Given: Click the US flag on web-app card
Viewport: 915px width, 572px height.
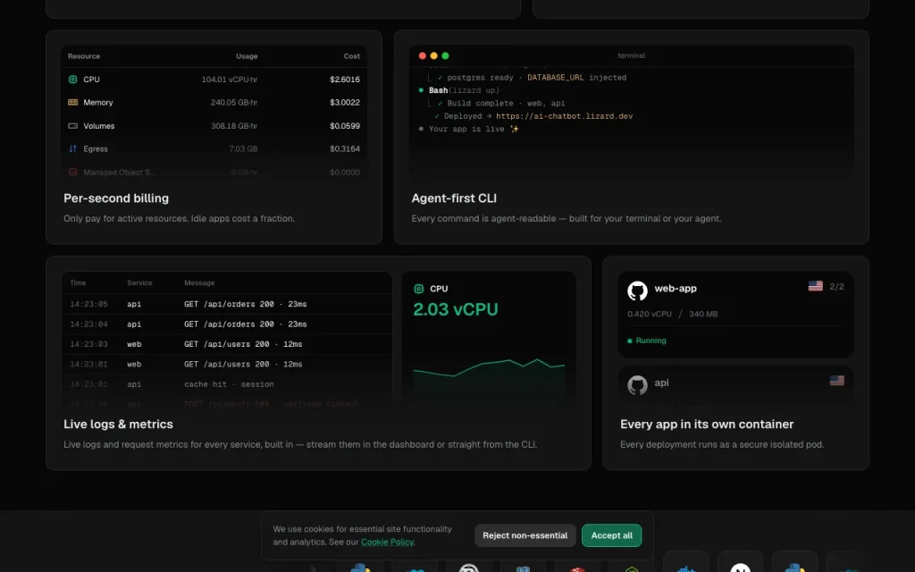Looking at the screenshot, I should [815, 286].
